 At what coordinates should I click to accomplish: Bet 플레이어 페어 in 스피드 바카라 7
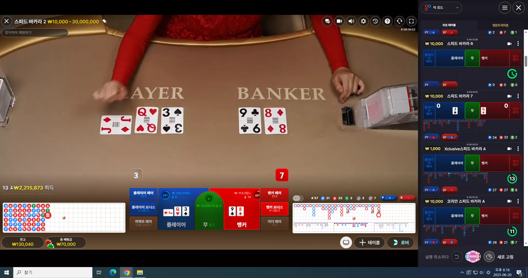(429, 111)
